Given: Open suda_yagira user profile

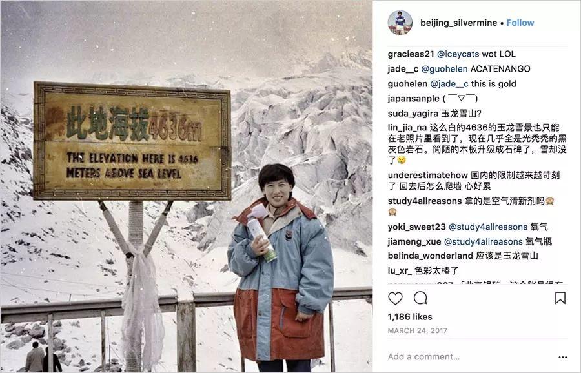Looking at the screenshot, I should coord(413,114).
